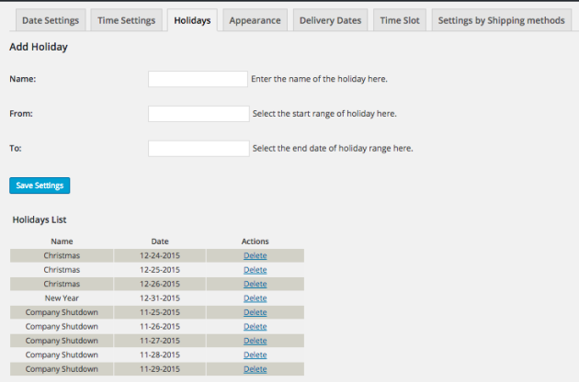The height and width of the screenshot is (382, 579).
Task: Open the Time Slot tab
Action: (x=400, y=20)
